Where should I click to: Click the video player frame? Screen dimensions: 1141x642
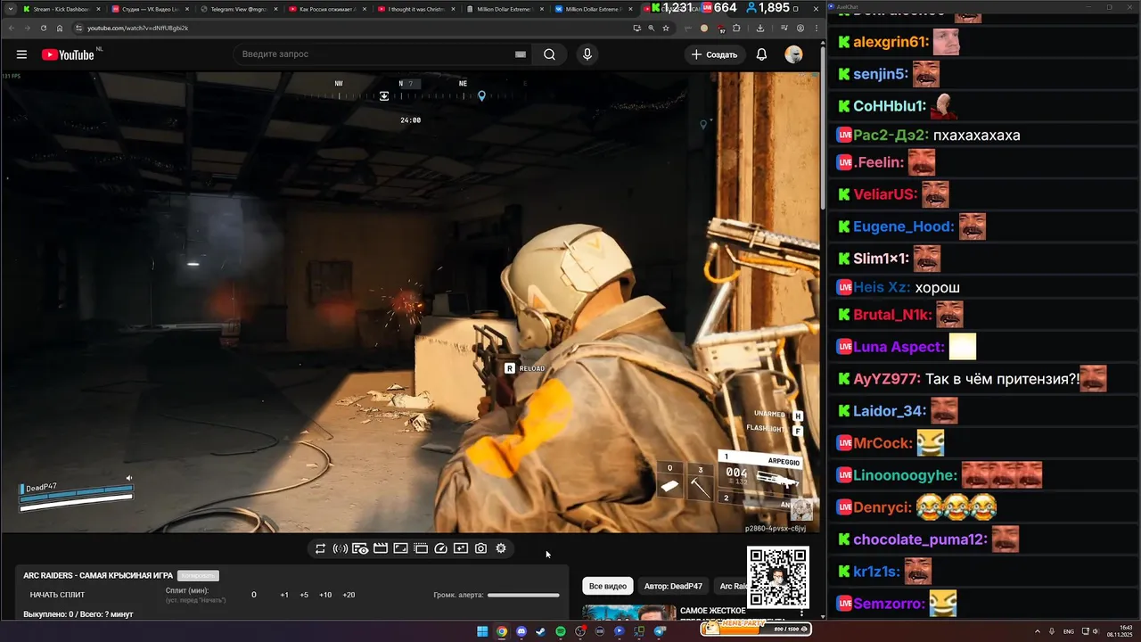(x=410, y=302)
